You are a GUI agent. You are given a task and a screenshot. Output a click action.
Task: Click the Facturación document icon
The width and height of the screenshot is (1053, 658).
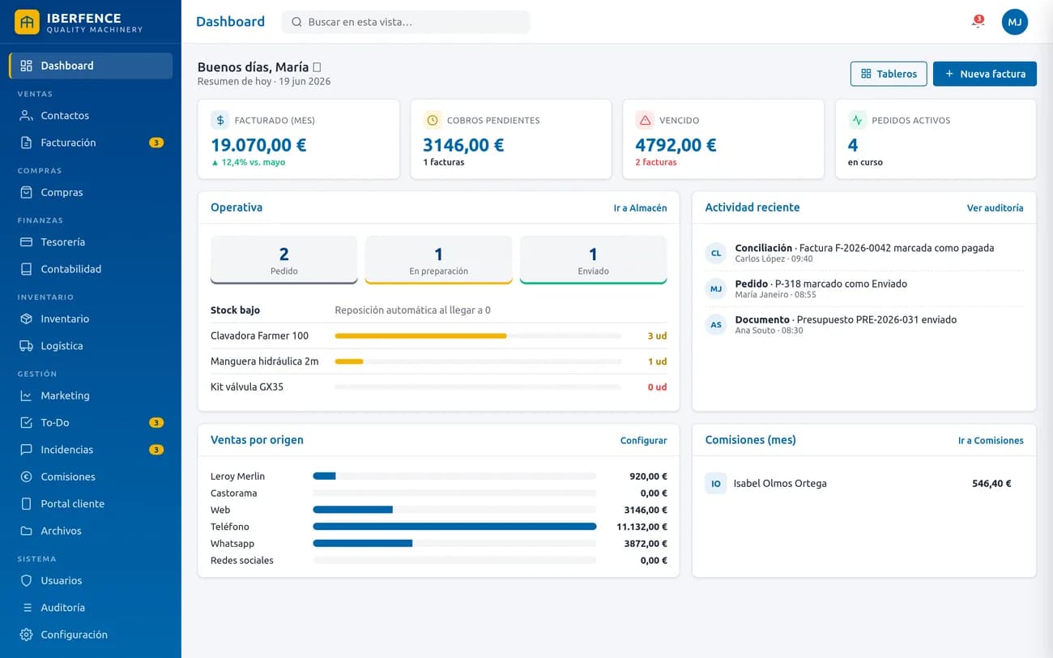point(26,143)
